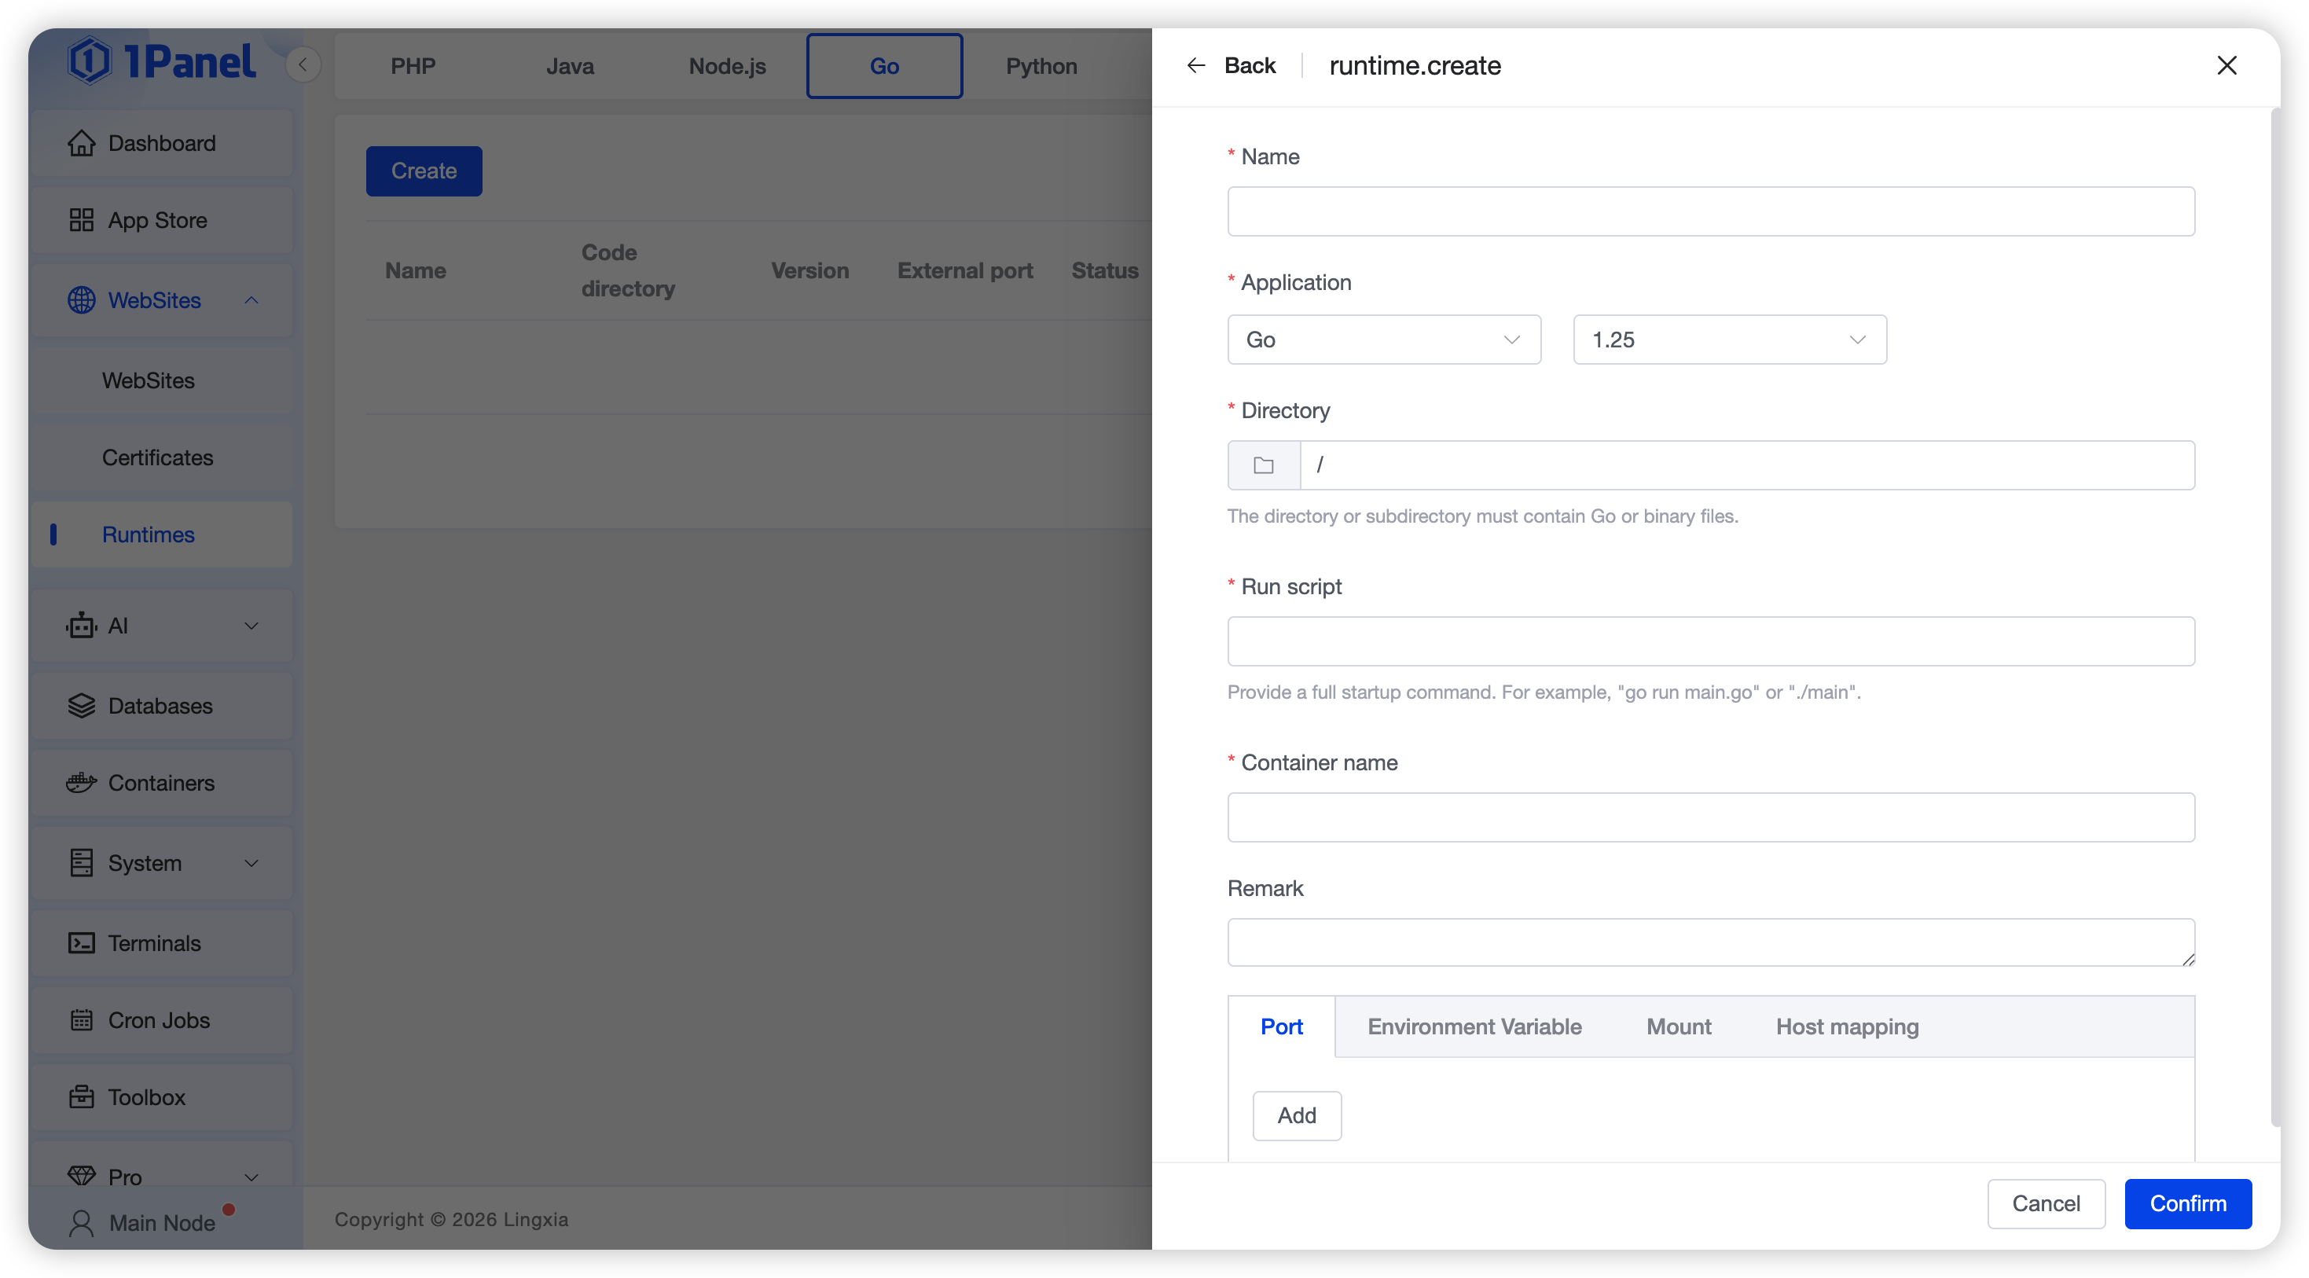The image size is (2309, 1278).
Task: Click Add to add a port
Action: [x=1296, y=1116]
